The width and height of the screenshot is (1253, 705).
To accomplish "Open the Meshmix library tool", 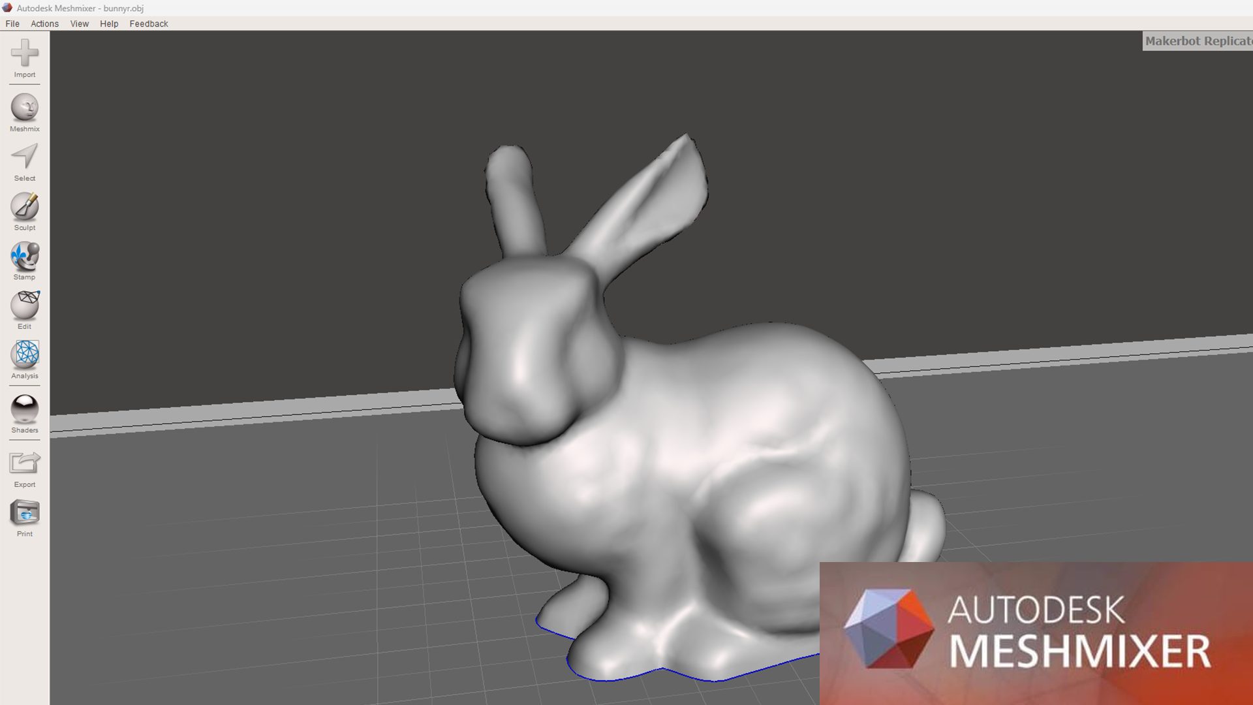I will click(24, 108).
